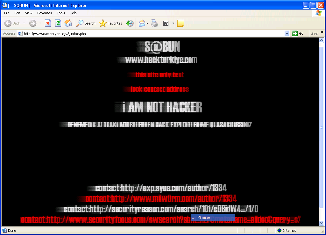Follow the www.hackturkiye.com text

(x=161, y=60)
